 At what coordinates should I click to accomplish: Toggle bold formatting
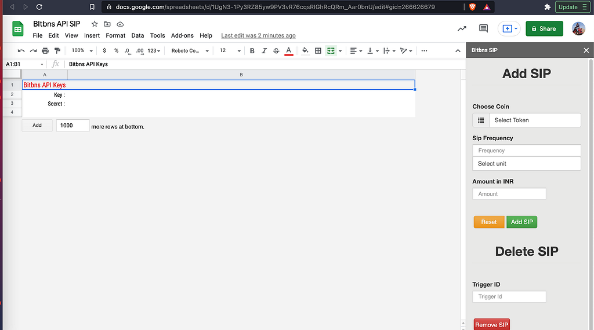click(252, 50)
